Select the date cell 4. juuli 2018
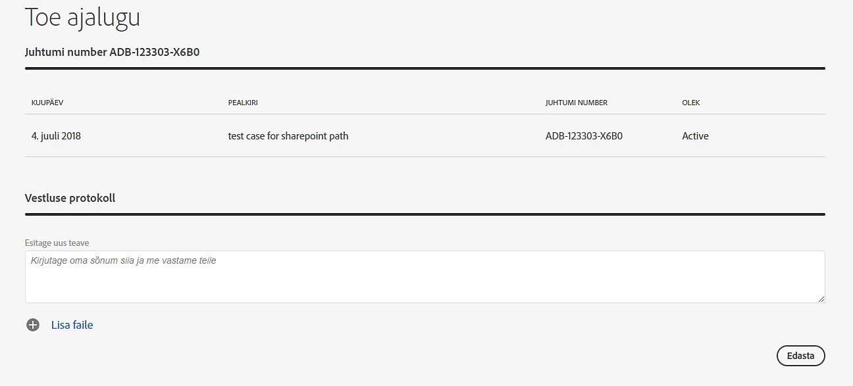Image resolution: width=853 pixels, height=386 pixels. point(56,136)
